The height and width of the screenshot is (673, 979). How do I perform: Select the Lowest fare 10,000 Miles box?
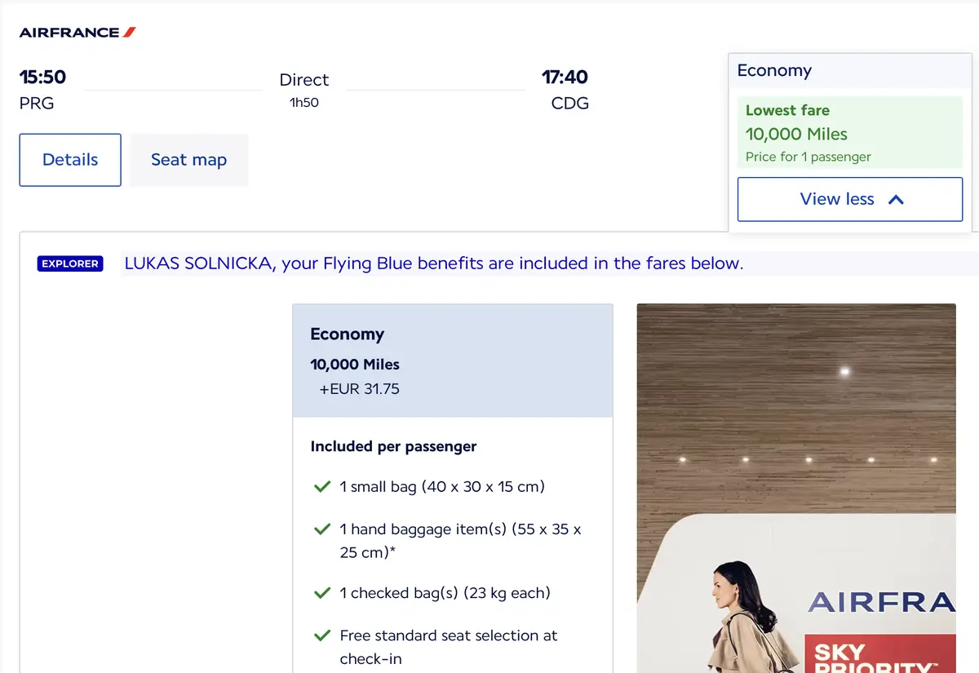click(x=850, y=133)
